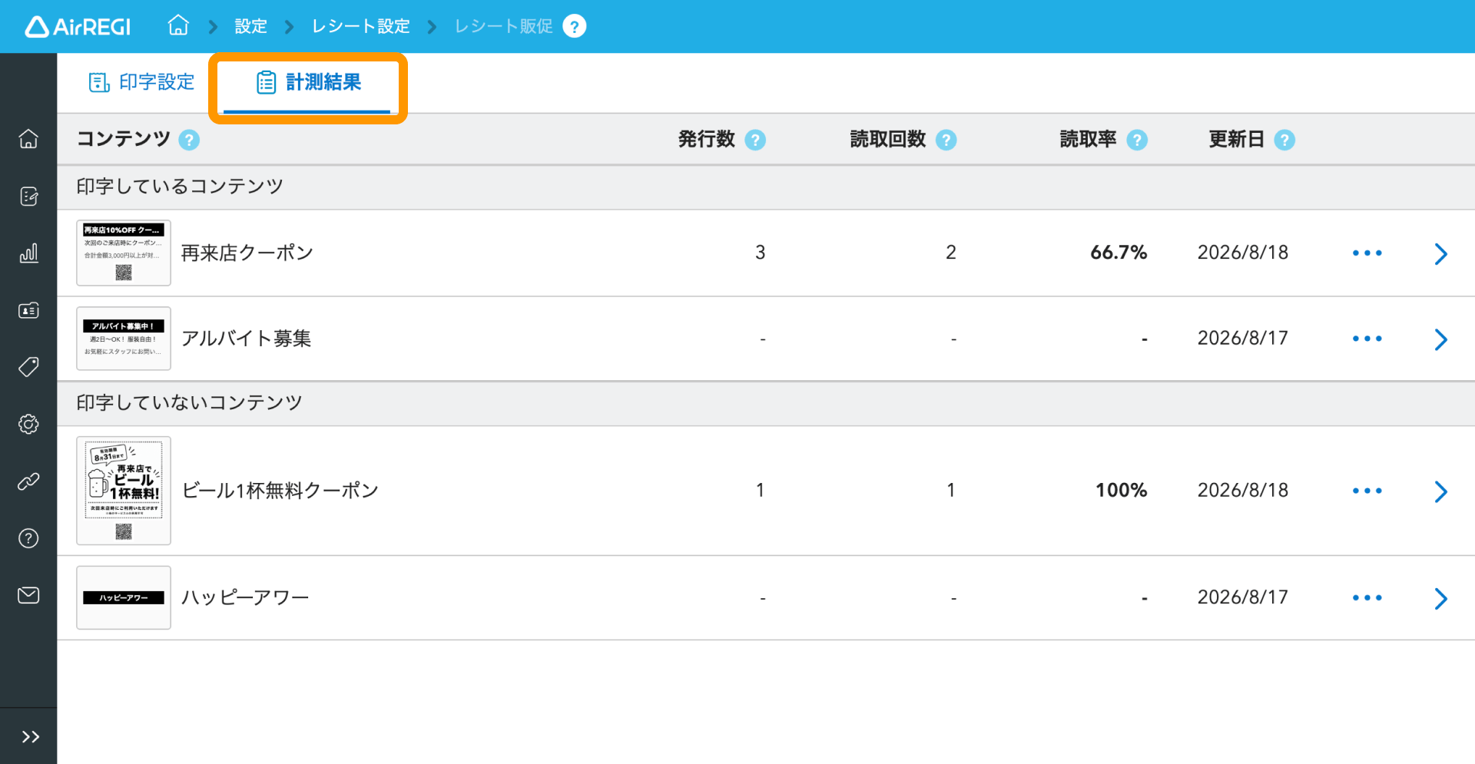Viewport: 1475px width, 764px height.
Task: Open 再来店クーポン thumbnail preview
Action: click(124, 253)
